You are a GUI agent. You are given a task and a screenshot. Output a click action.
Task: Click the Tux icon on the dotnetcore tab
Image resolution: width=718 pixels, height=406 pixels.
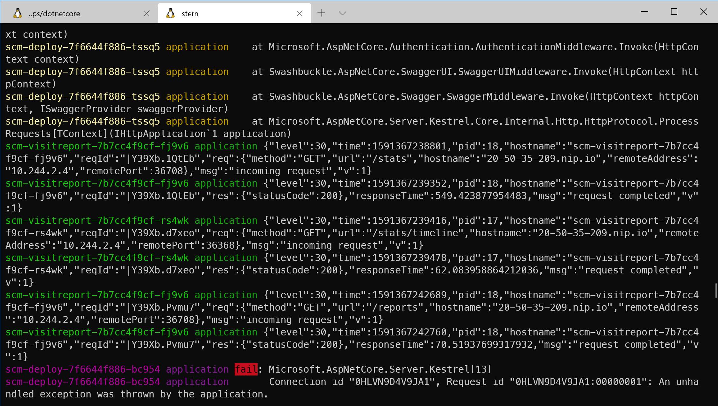tap(18, 13)
